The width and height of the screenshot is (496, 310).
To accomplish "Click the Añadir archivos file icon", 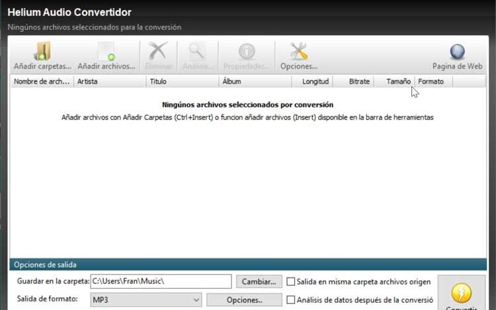I will (106, 51).
